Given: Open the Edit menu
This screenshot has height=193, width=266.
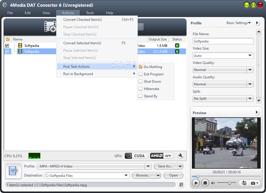Looking at the screenshot, I should coord(28,13).
